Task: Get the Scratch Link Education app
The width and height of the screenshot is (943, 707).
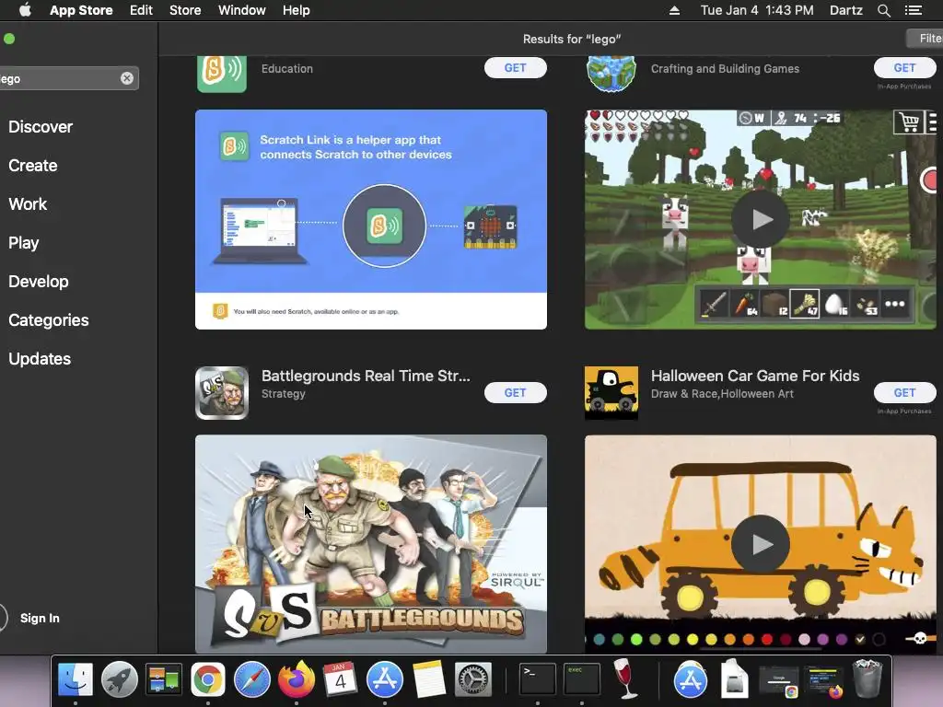Action: (516, 68)
